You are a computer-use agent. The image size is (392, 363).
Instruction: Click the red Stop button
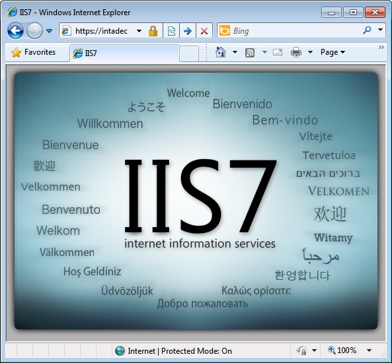click(204, 31)
